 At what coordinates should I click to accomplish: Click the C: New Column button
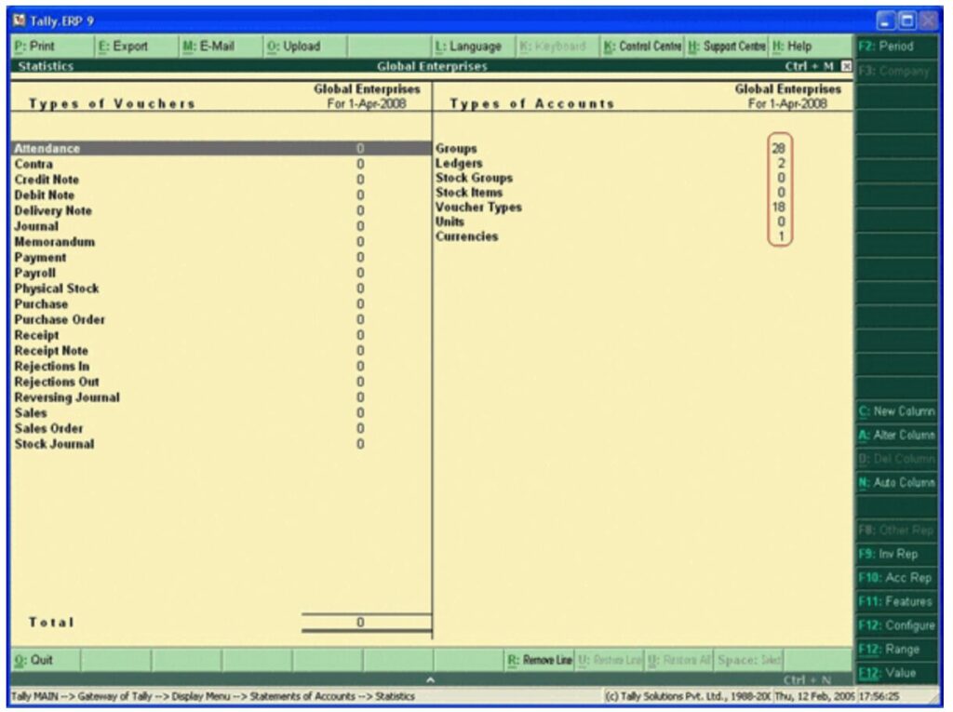click(896, 411)
